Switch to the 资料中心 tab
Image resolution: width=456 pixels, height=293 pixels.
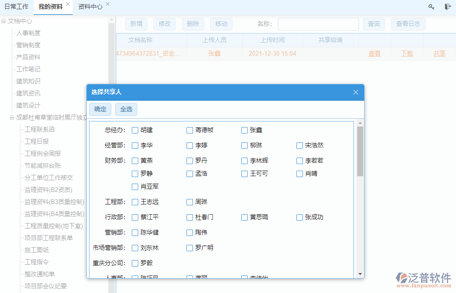click(x=90, y=6)
